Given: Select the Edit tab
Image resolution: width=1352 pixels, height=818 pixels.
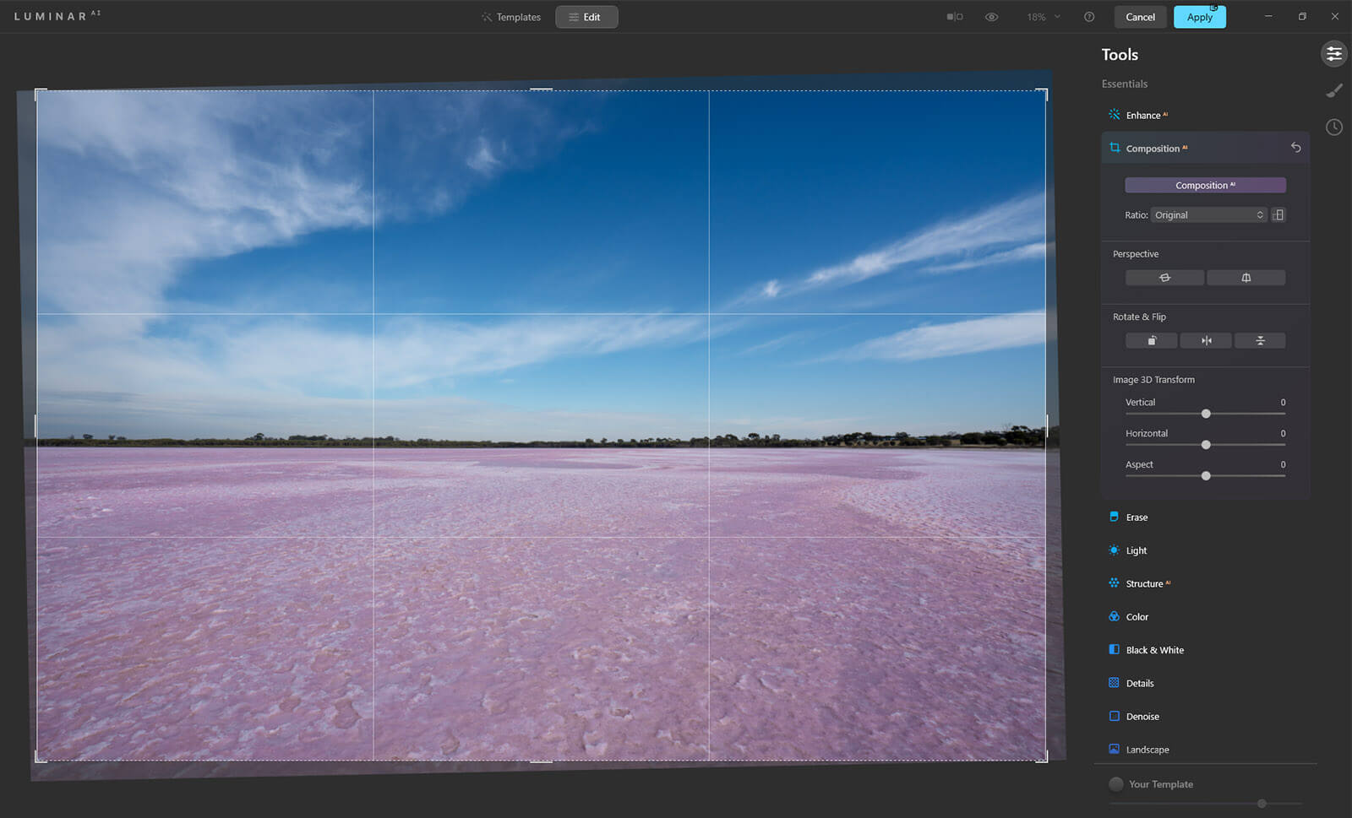Looking at the screenshot, I should [x=586, y=17].
